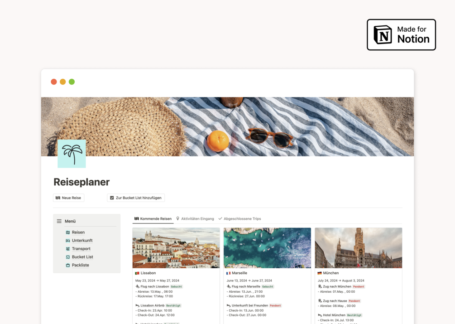Select the Kommende Reisen tab
The image size is (455, 324).
tap(153, 218)
